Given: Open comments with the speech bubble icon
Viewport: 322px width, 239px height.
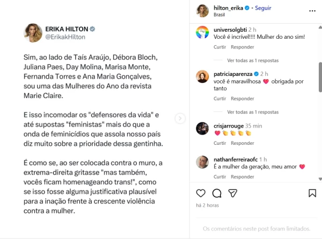Looking at the screenshot, I should click(217, 193).
